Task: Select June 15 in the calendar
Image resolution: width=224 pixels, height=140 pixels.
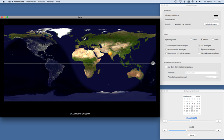Action: 194,106
